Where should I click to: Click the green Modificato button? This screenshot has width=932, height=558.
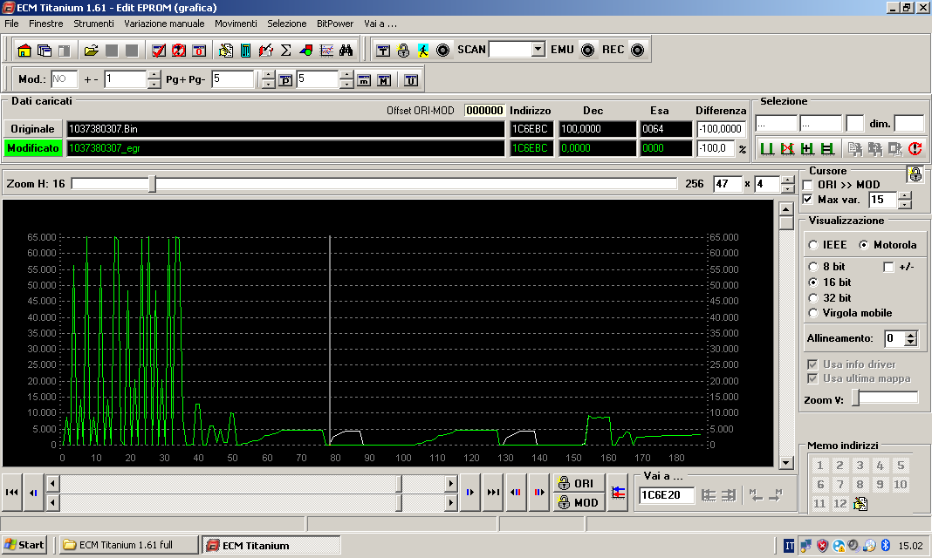tap(32, 148)
